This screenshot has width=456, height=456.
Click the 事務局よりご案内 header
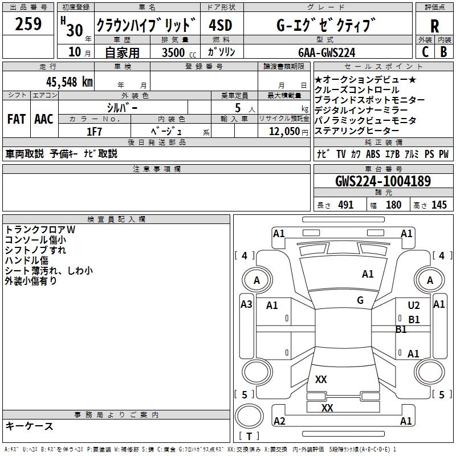116,415
